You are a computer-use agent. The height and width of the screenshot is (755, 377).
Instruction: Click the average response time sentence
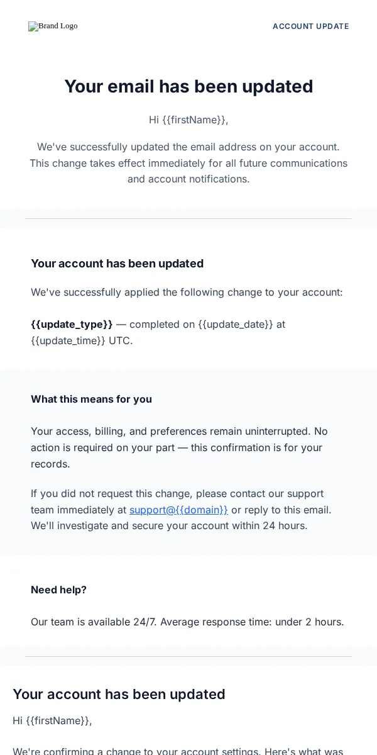click(x=187, y=622)
